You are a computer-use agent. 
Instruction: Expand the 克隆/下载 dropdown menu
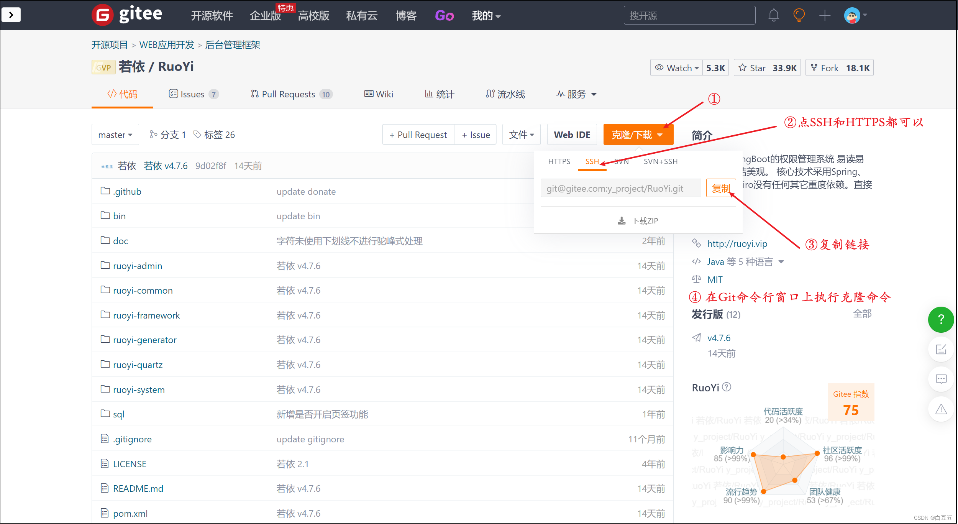coord(637,135)
